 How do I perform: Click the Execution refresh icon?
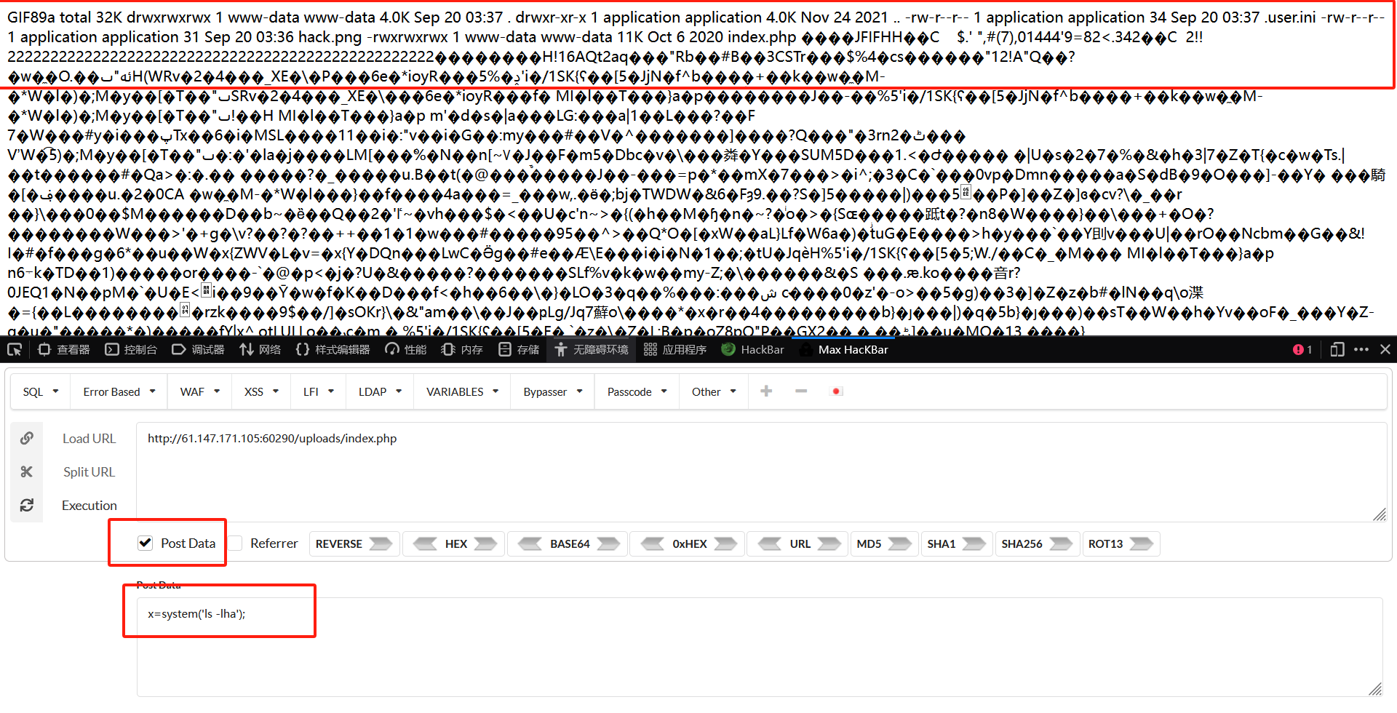tap(27, 505)
